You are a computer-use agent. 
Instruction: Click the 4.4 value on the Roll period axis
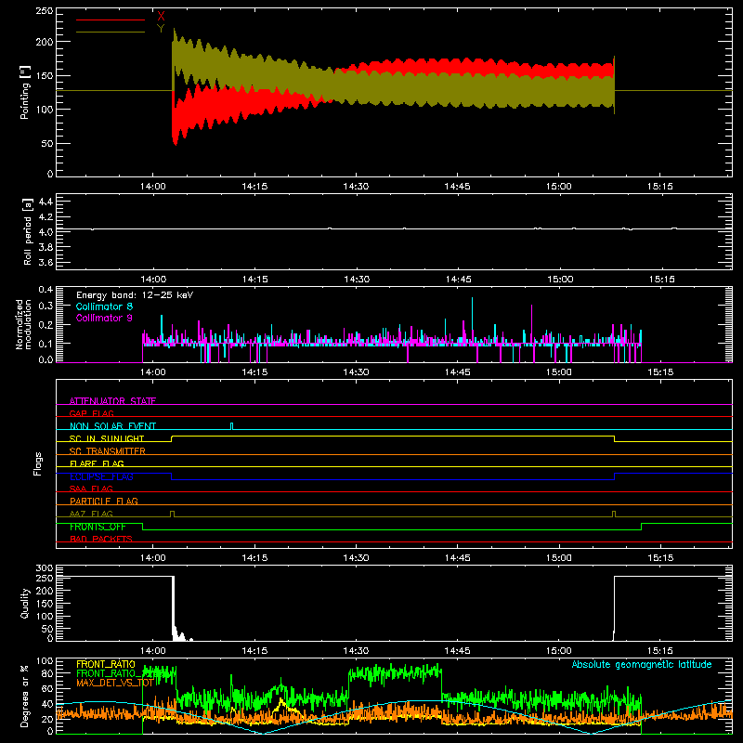pos(45,202)
